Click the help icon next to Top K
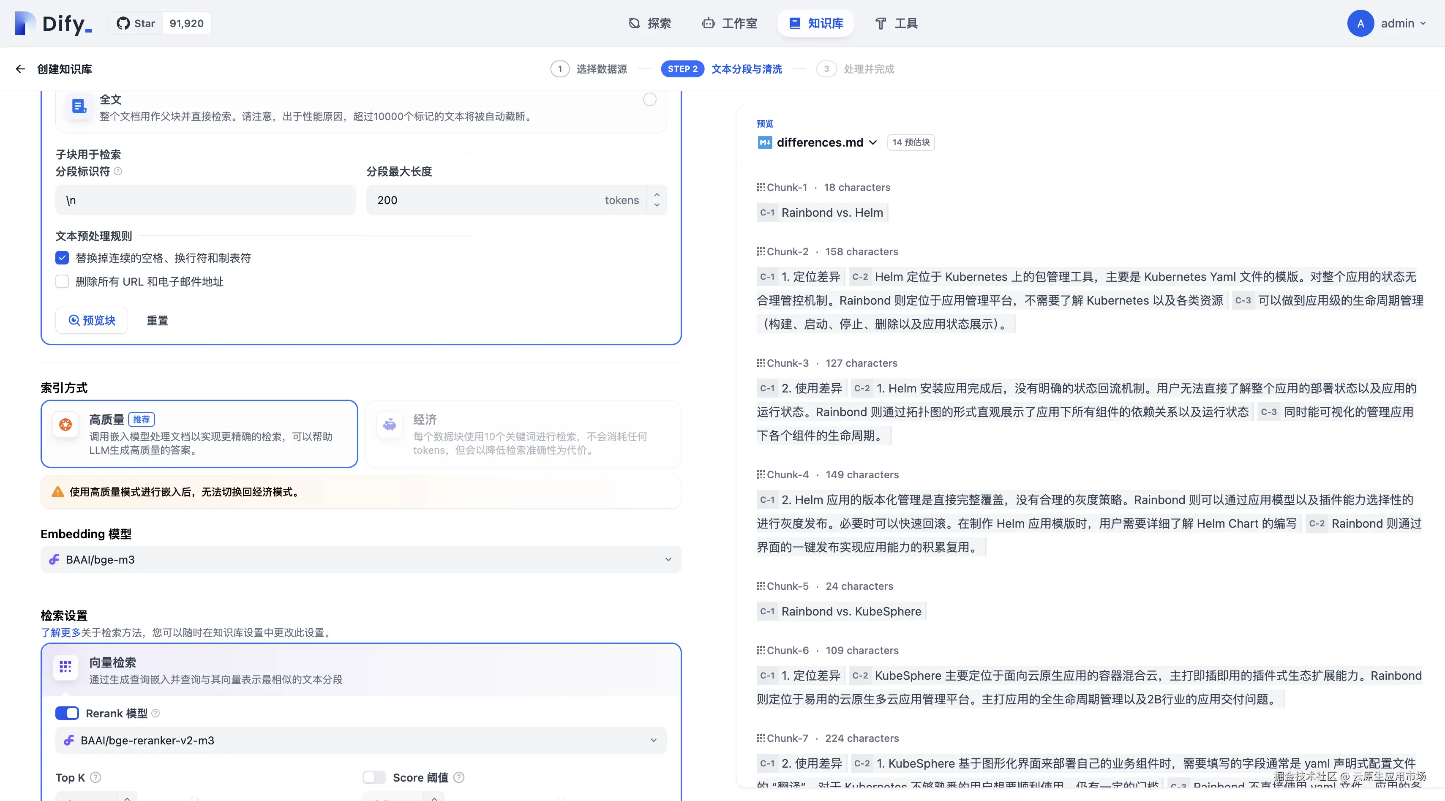Screen dimensions: 1445x801 [x=95, y=777]
